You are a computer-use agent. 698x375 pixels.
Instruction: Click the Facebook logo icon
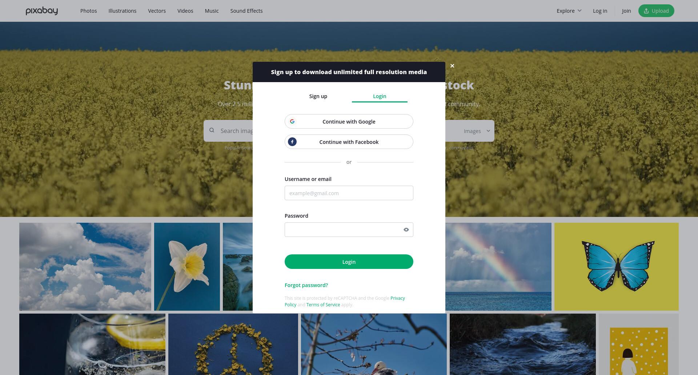pyautogui.click(x=292, y=142)
